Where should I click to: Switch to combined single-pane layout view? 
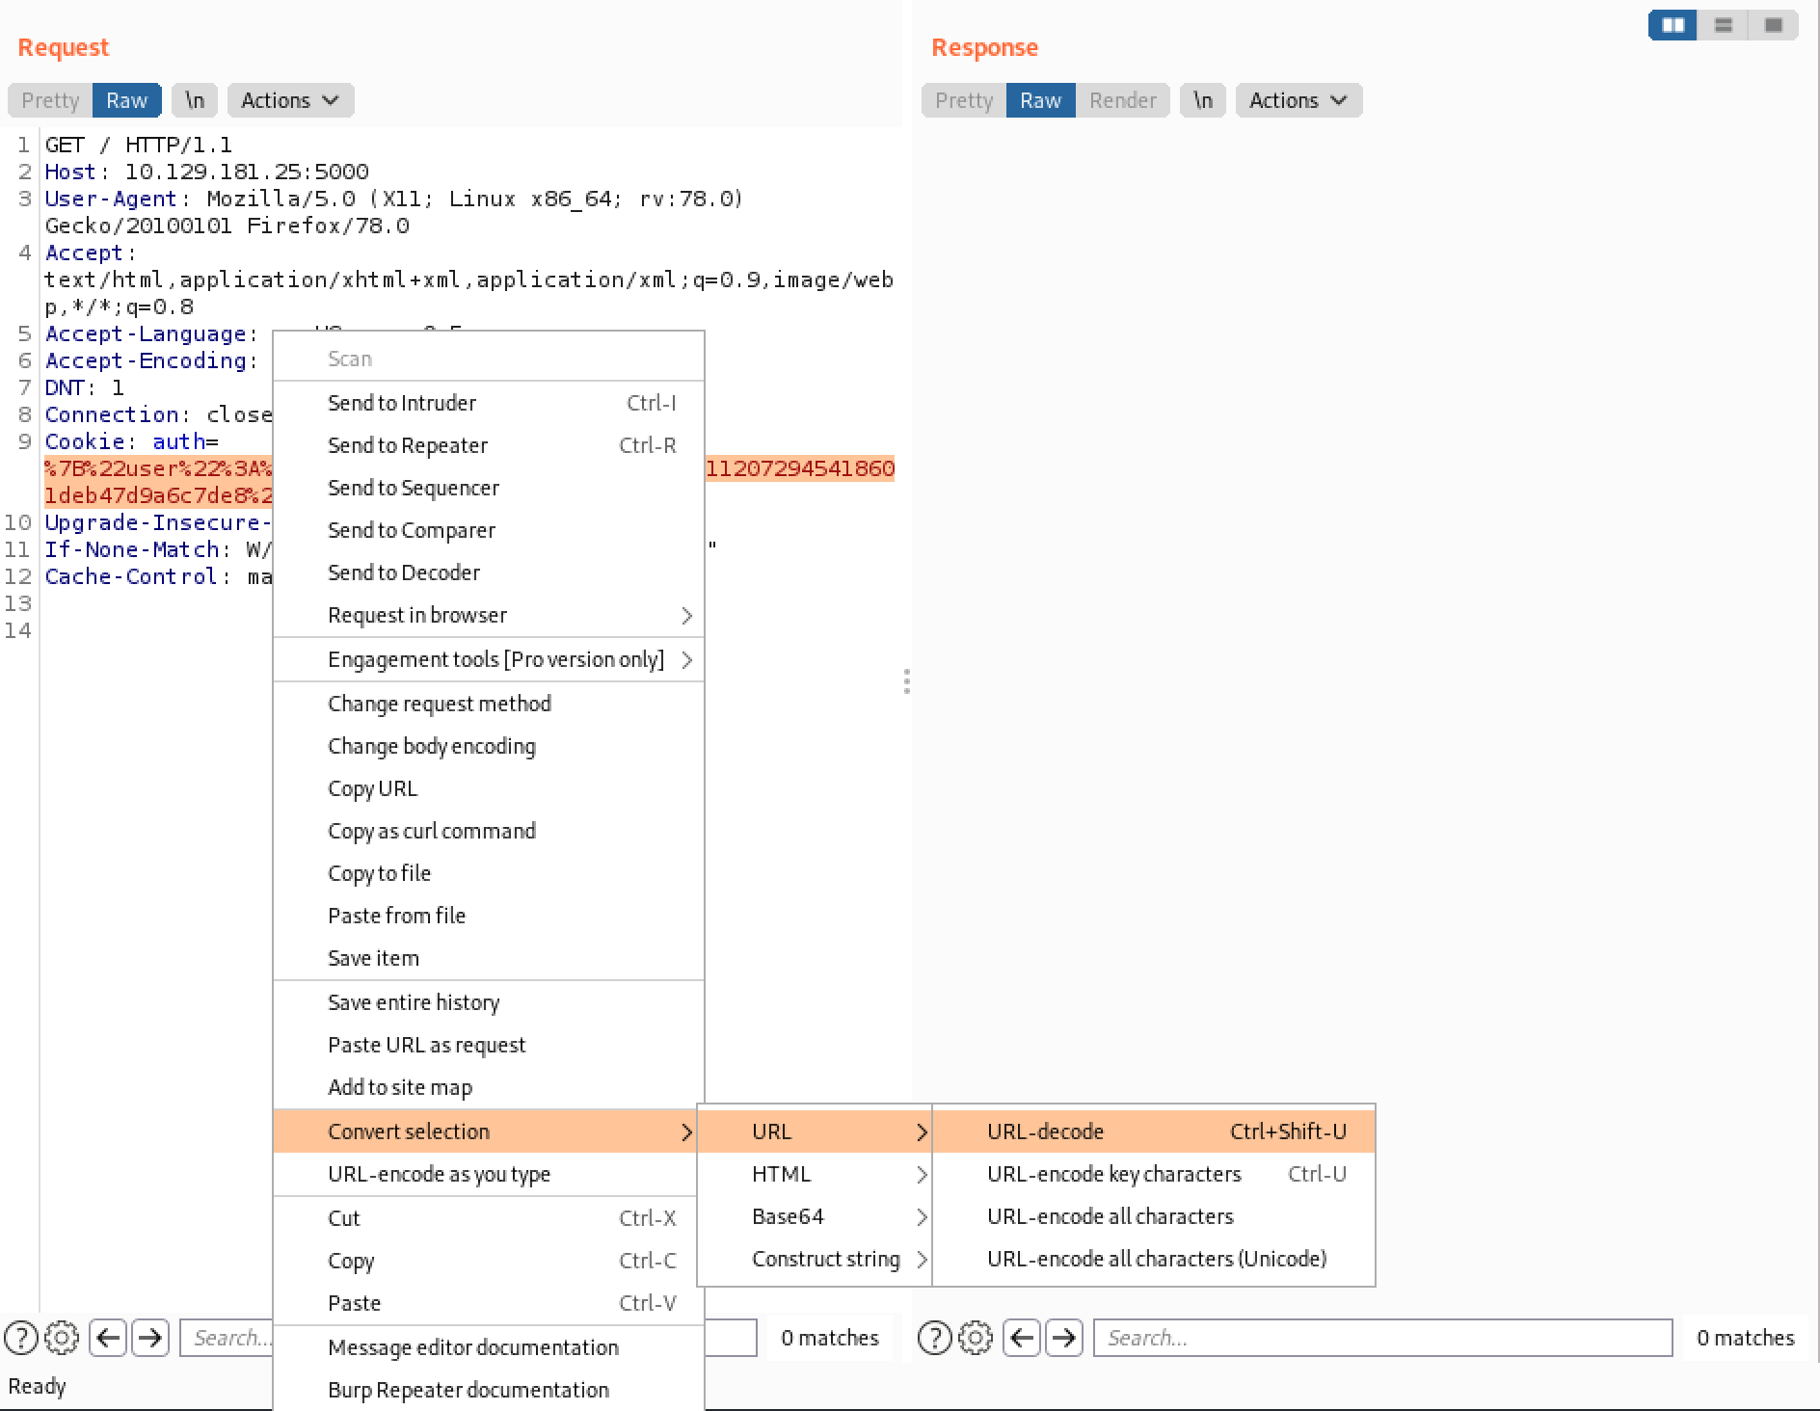1774,25
